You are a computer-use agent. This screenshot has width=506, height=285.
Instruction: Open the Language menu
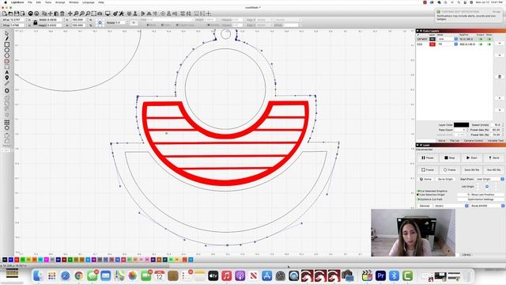(x=89, y=2)
